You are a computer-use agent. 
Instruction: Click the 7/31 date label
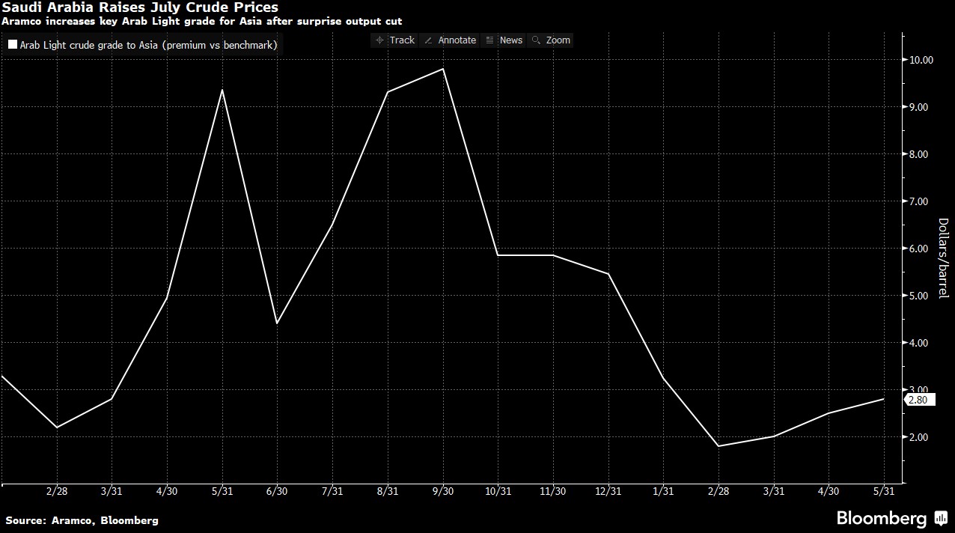[332, 491]
